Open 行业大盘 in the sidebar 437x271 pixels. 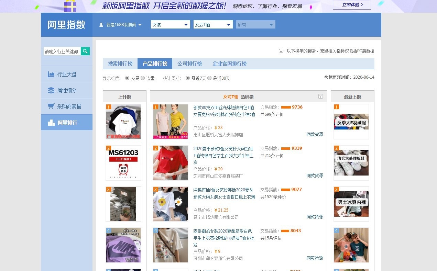tap(67, 74)
